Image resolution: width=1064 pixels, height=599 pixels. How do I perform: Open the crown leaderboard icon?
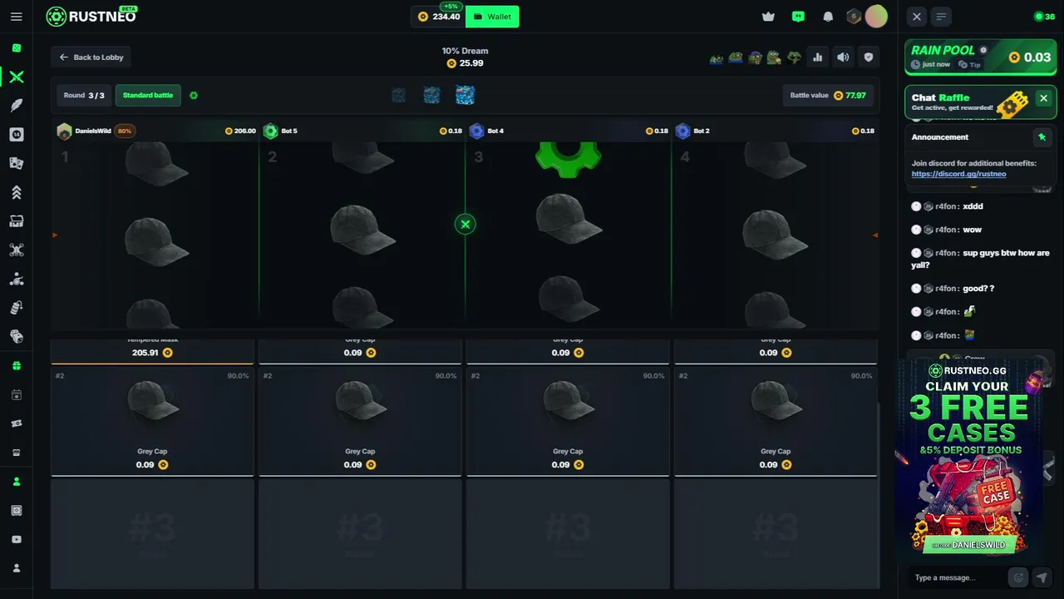pos(768,17)
